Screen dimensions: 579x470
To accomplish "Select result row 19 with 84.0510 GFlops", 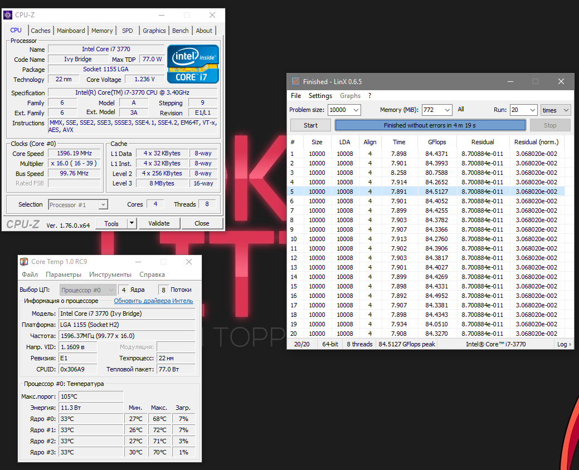I will tap(426, 324).
